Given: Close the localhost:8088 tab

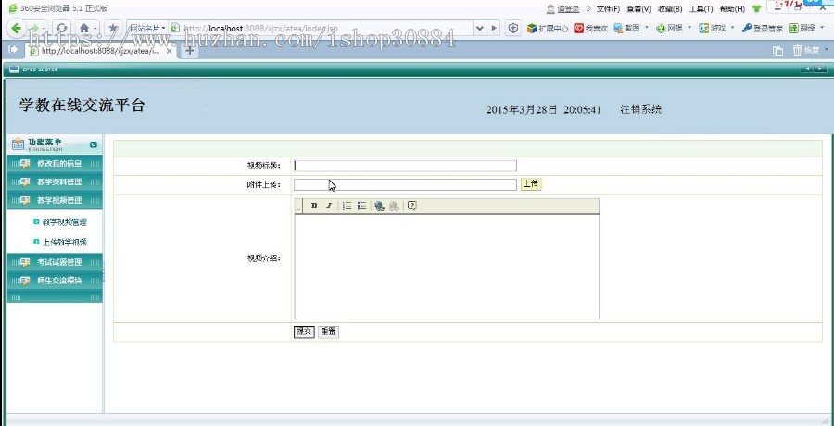Looking at the screenshot, I should (170, 52).
